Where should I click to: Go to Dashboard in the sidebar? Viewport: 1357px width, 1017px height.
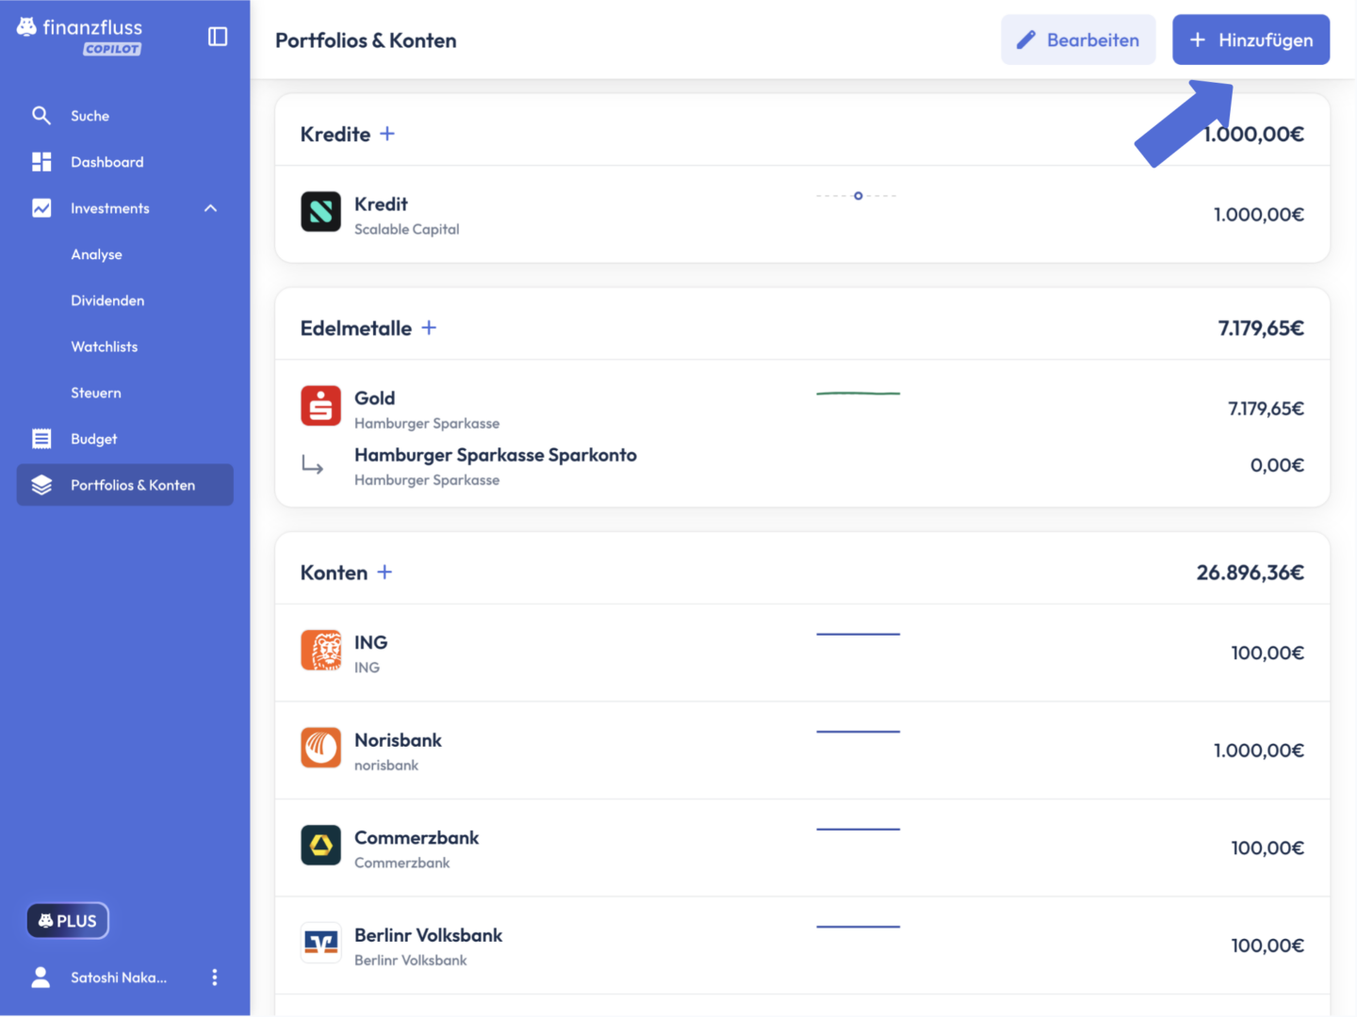point(106,162)
